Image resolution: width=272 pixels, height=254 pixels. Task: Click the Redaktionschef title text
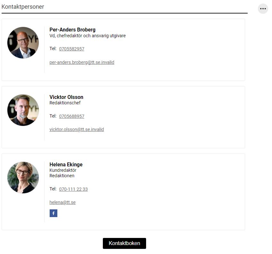click(x=65, y=103)
